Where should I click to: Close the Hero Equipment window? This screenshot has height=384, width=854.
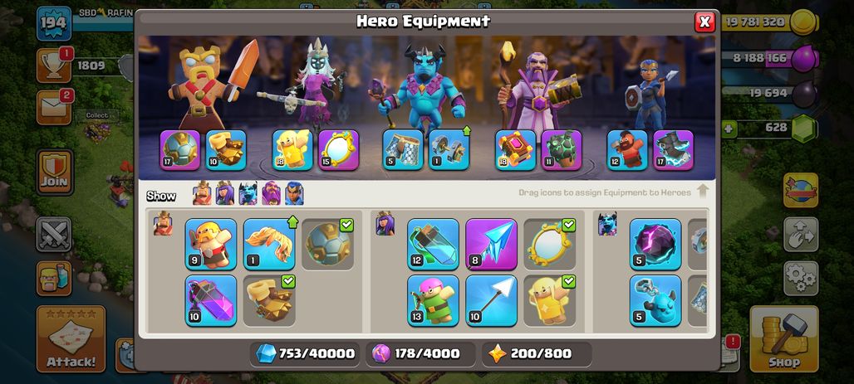pyautogui.click(x=704, y=22)
